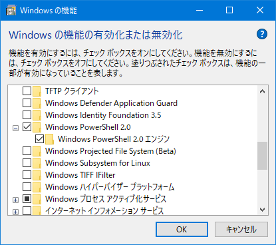The height and width of the screenshot is (245, 276).
Task: Enable the Windows Subsystem for Linux checkbox
Action: point(27,163)
